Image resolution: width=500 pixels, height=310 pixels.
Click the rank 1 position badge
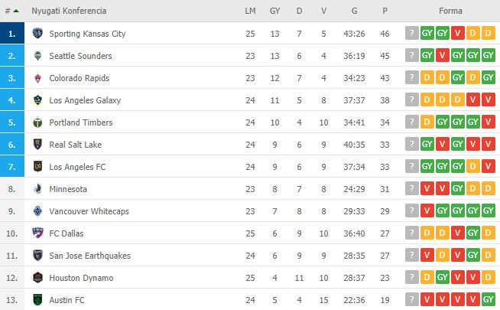pyautogui.click(x=12, y=33)
